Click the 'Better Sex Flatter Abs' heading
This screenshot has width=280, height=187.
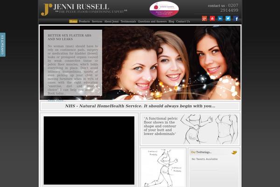pyautogui.click(x=70, y=37)
